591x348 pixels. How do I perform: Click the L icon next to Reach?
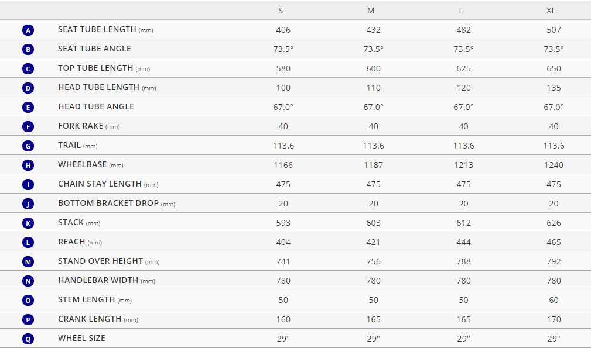[x=28, y=242]
